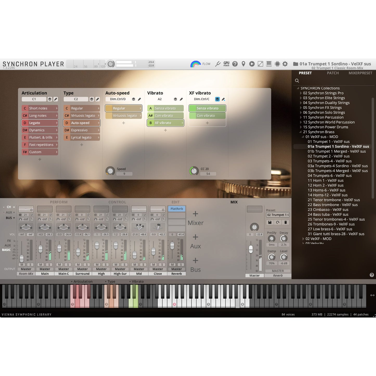Click the piano keyboard icon in toolbar
The height and width of the screenshot is (376, 376).
coord(269,64)
